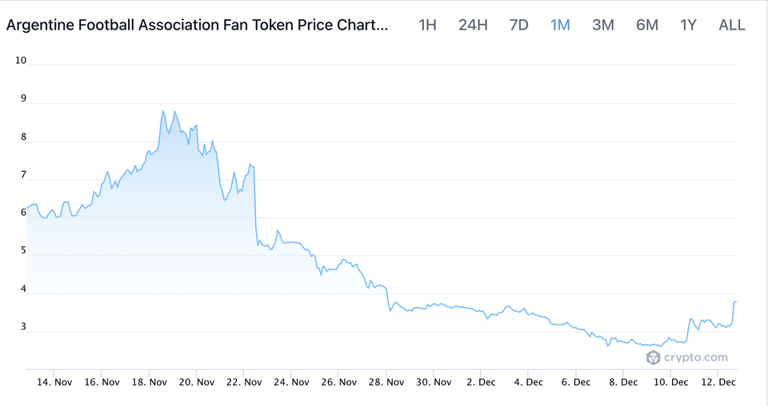Switch to 3M time range
This screenshot has height=406, width=768.
(x=603, y=25)
